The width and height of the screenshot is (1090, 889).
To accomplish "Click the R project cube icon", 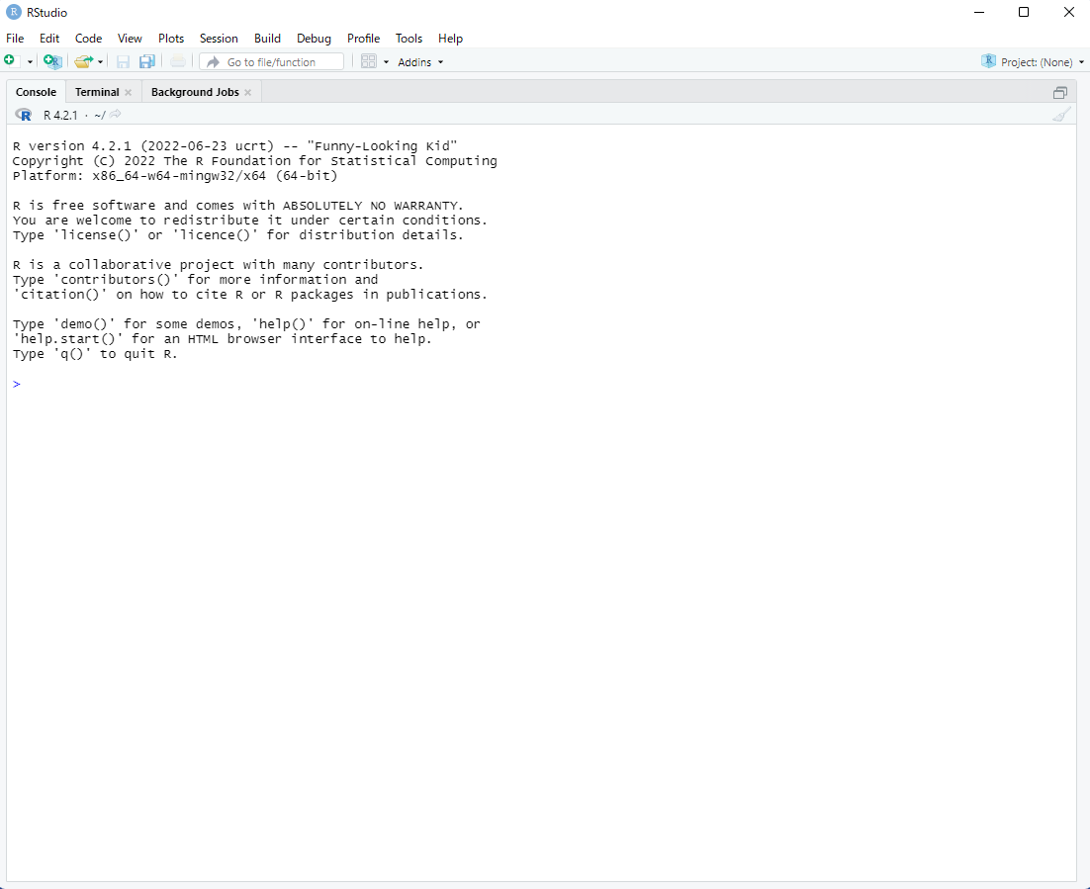I will (x=988, y=61).
